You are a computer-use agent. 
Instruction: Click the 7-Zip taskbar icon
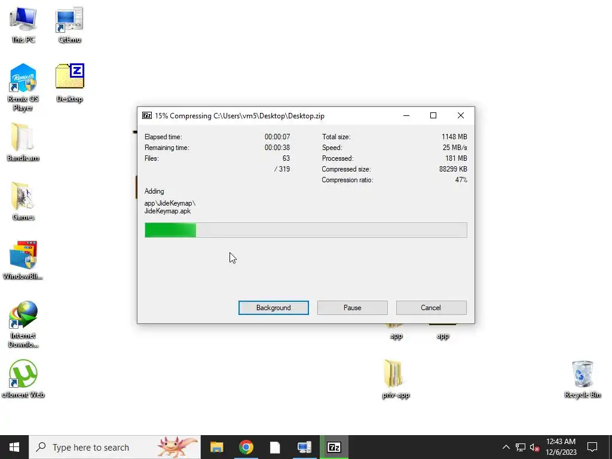tap(333, 447)
